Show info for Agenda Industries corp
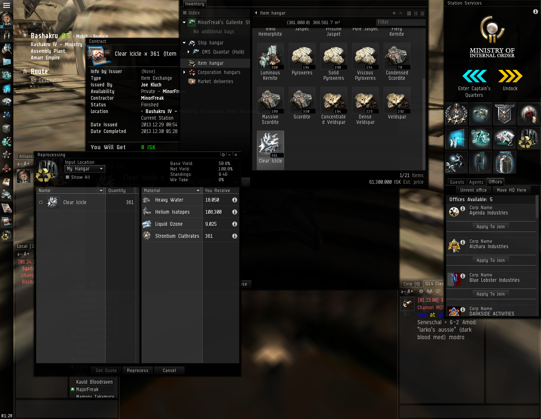Image resolution: width=541 pixels, height=419 pixels. 463,209
